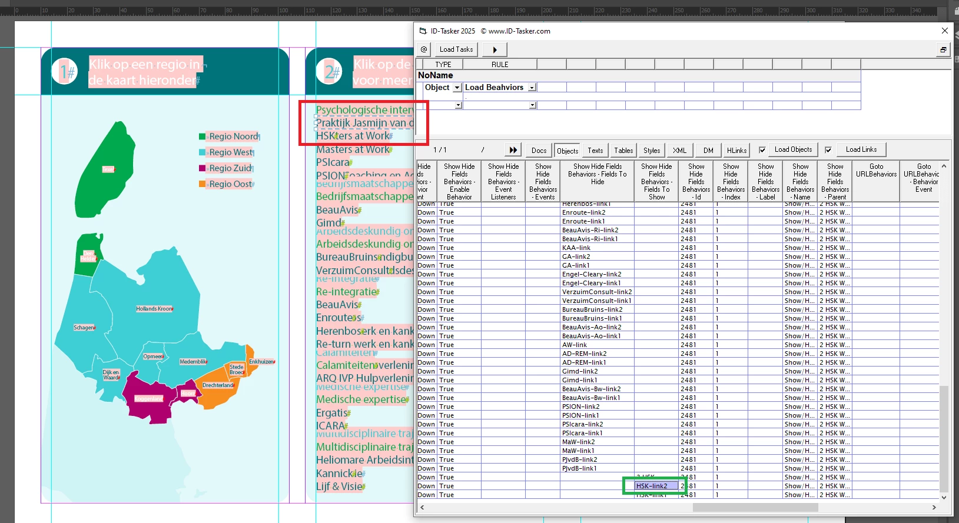Click 'Schagen' label on the map
The width and height of the screenshot is (959, 523).
[84, 328]
